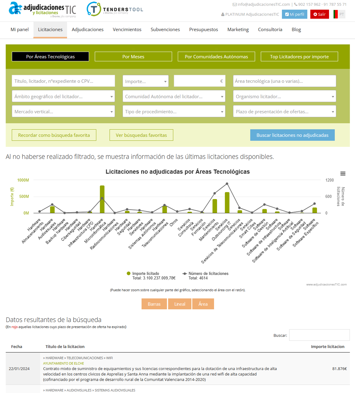Click the email envelope icon
The height and width of the screenshot is (393, 355).
[235, 4]
